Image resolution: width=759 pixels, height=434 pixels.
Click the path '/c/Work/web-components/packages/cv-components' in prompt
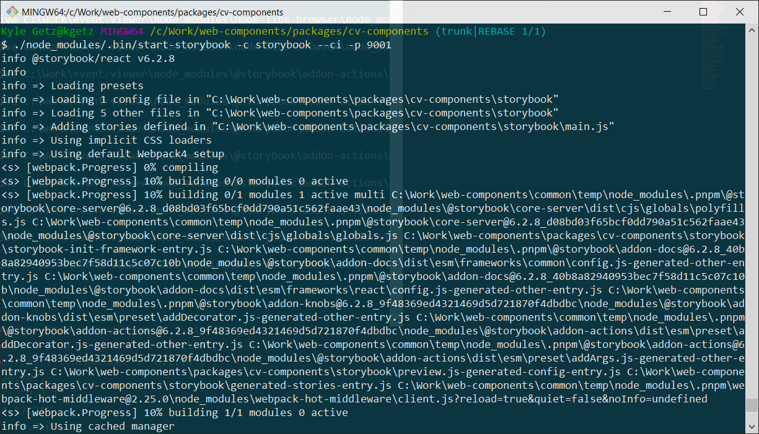[x=289, y=31]
